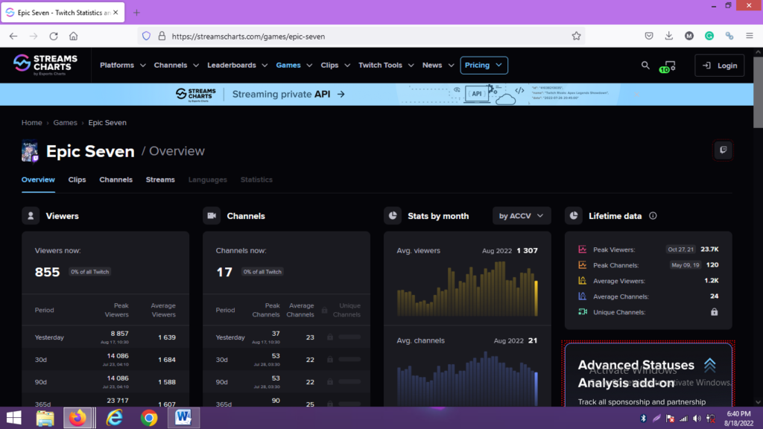The height and width of the screenshot is (429, 763).
Task: Open the Pricing dropdown button
Action: 484,66
